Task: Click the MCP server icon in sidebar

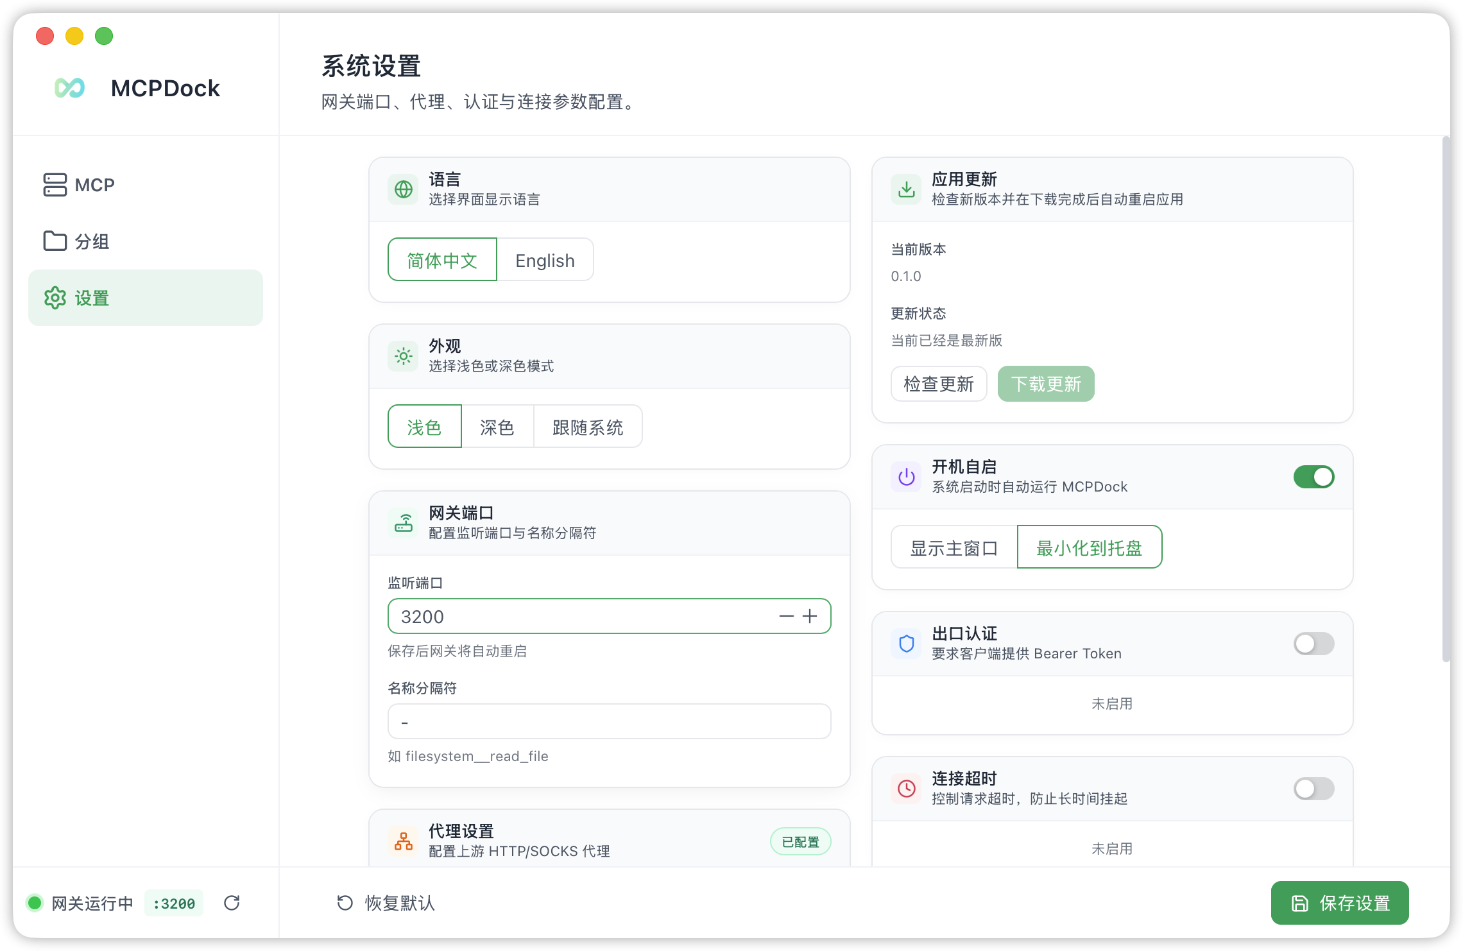Action: 55,185
